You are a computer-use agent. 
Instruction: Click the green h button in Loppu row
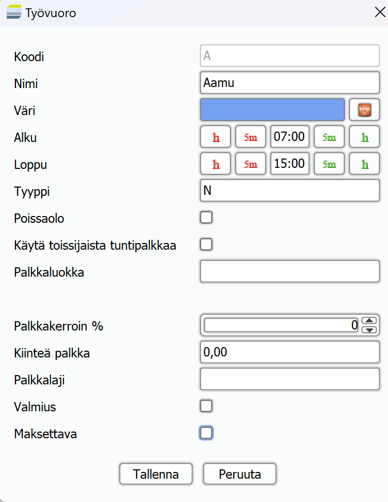365,164
